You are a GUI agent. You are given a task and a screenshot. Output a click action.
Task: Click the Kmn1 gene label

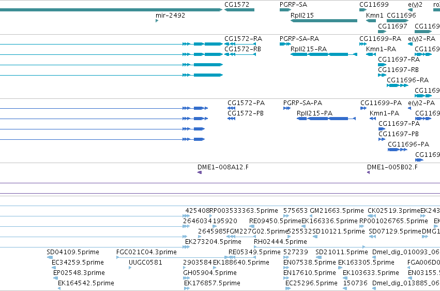(375, 16)
